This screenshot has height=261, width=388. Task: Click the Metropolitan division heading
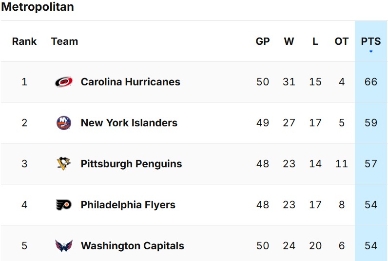38,7
